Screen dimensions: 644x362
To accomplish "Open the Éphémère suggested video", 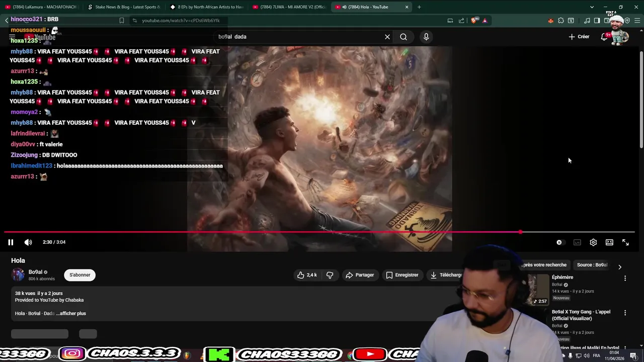I will (562, 277).
